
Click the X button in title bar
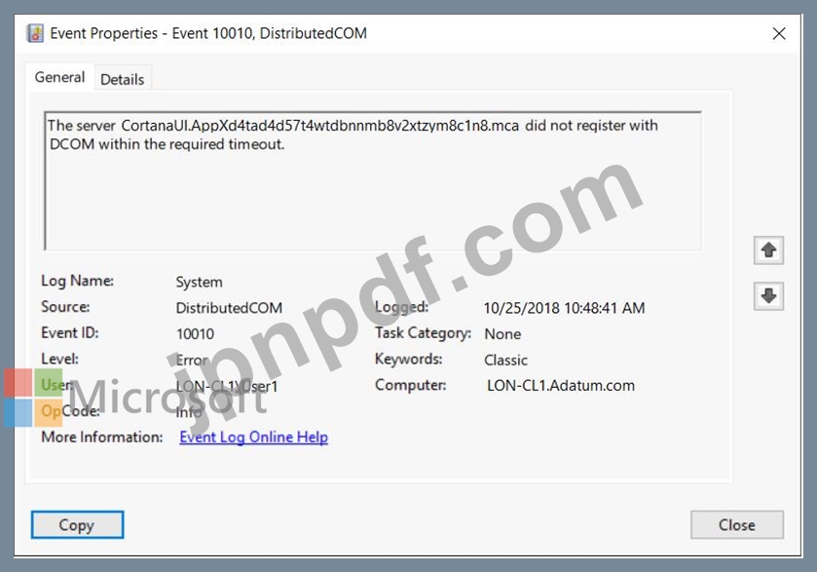[x=779, y=33]
